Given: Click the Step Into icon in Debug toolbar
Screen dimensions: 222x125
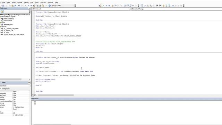Looking at the screenshot, I should click(116, 6).
